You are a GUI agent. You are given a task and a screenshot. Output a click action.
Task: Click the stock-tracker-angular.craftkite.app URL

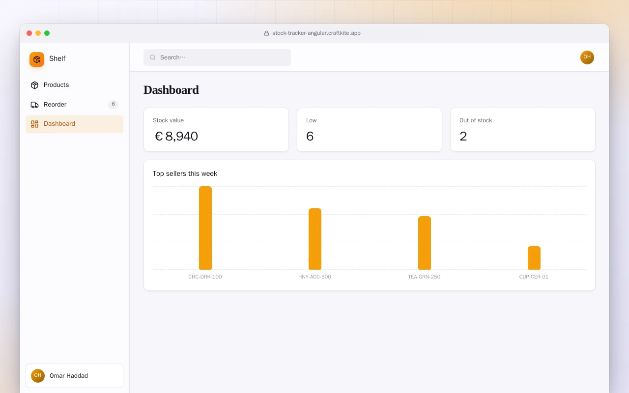[x=316, y=33]
